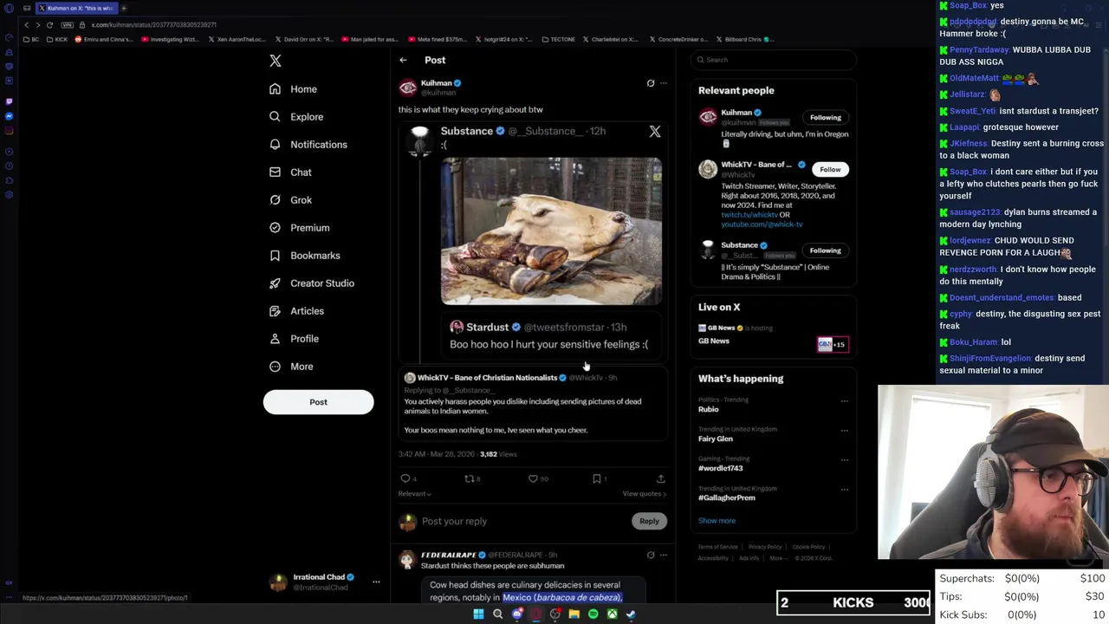This screenshot has width=1109, height=624.
Task: Open more options for #GallagherPrem trend
Action: point(844,490)
